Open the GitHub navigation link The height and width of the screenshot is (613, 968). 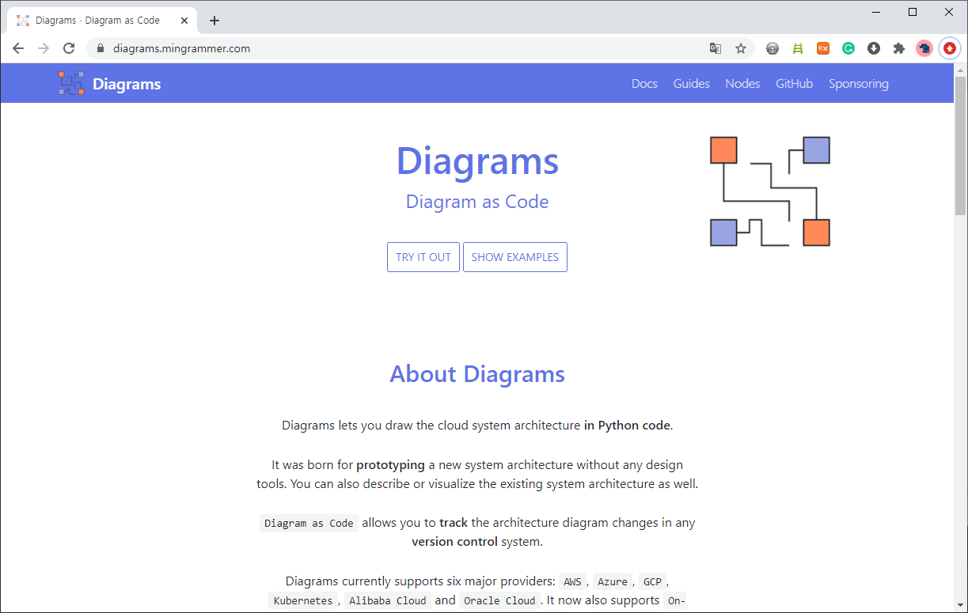794,83
